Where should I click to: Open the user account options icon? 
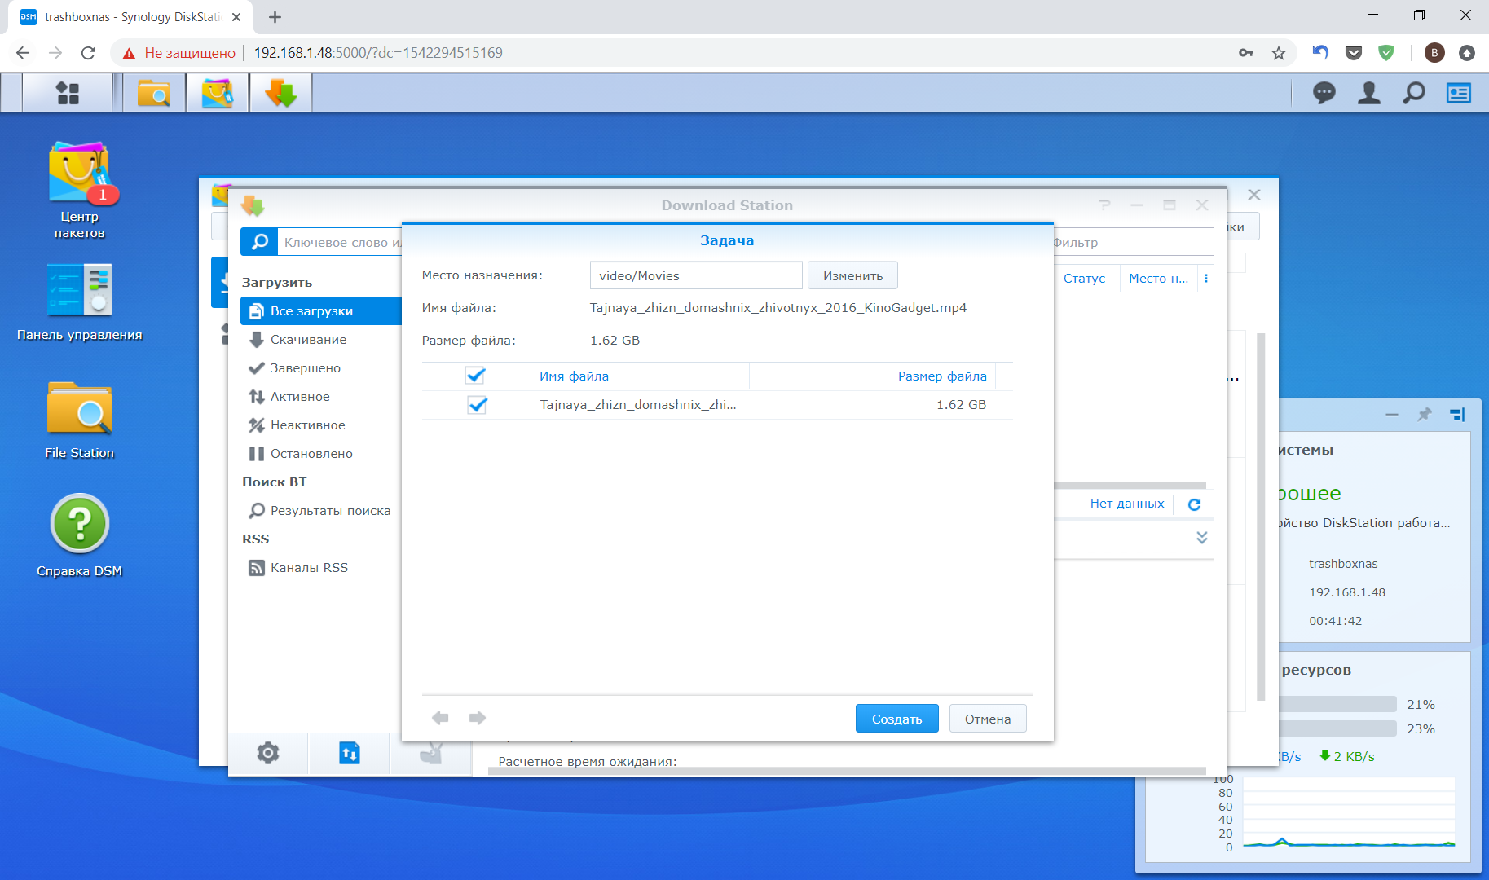point(1369,94)
